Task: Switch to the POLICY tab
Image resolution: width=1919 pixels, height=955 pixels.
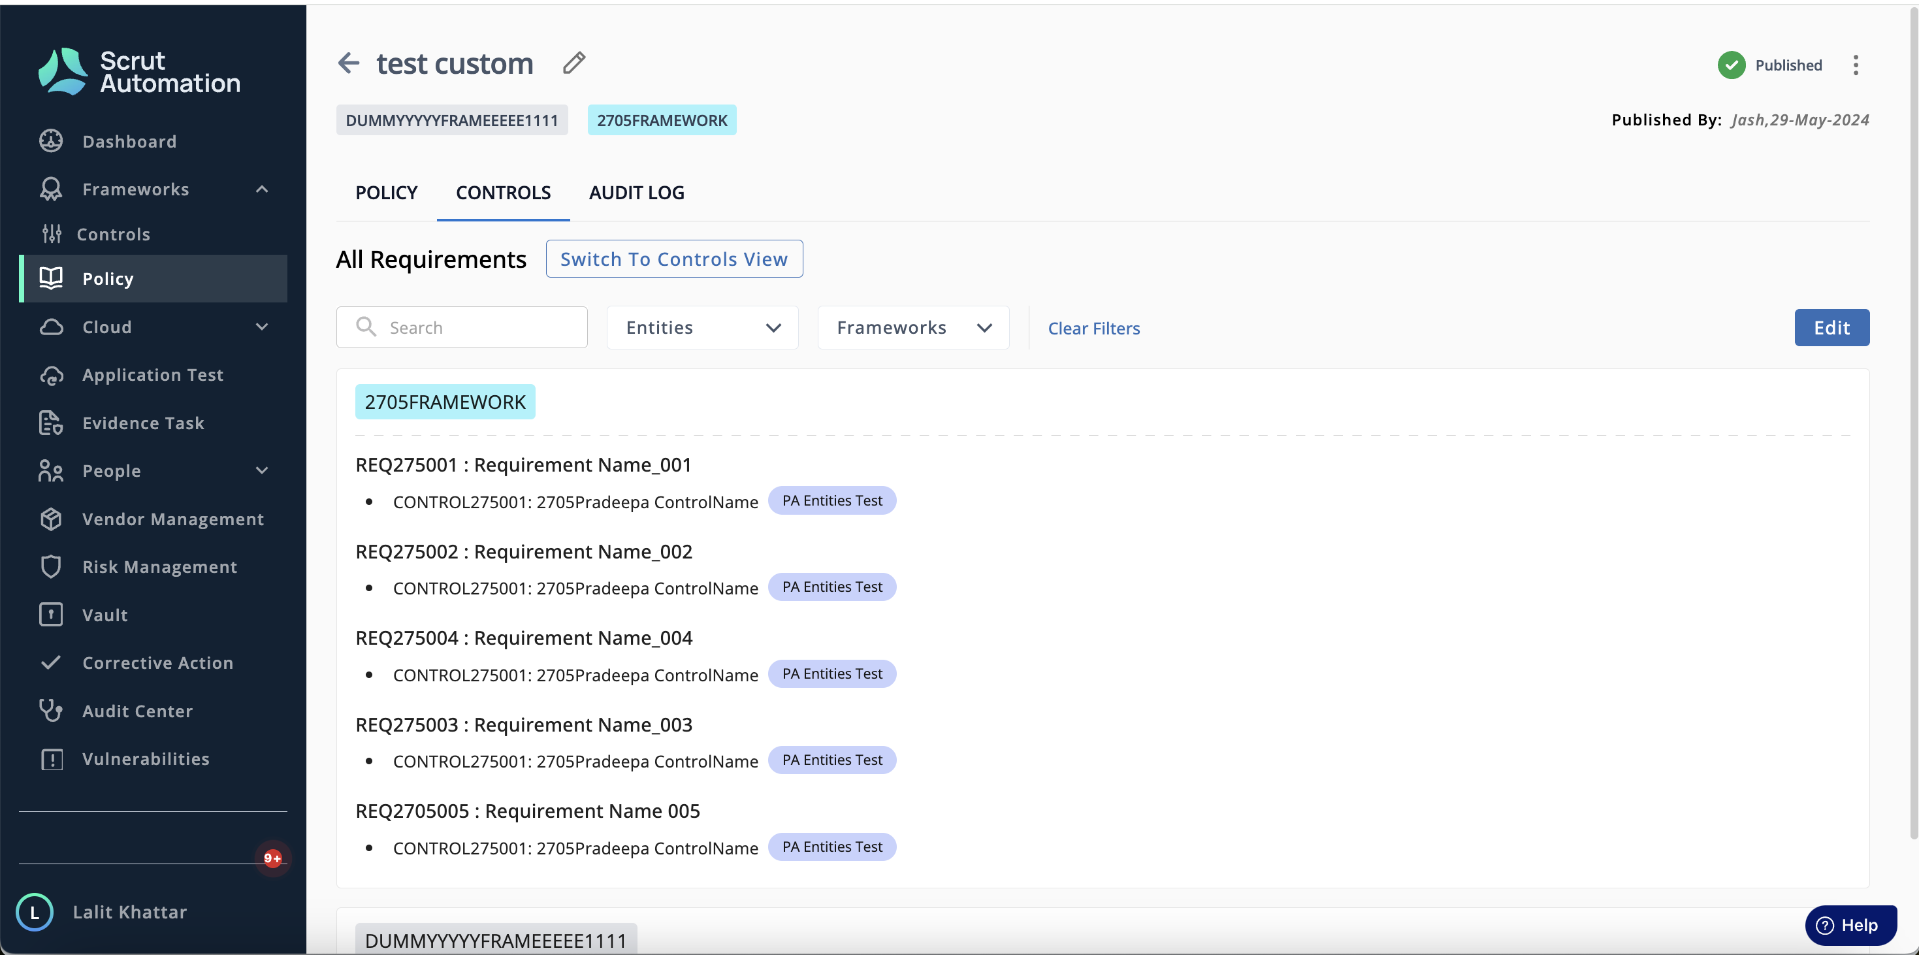Action: point(386,193)
